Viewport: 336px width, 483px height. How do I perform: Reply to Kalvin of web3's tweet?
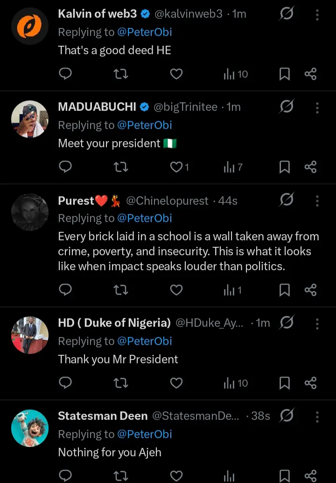pos(66,74)
